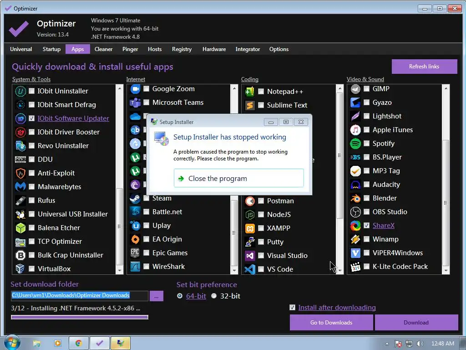Check the TCP Optimizer checkbox
Viewport: 466px width, 350px height.
(31, 242)
